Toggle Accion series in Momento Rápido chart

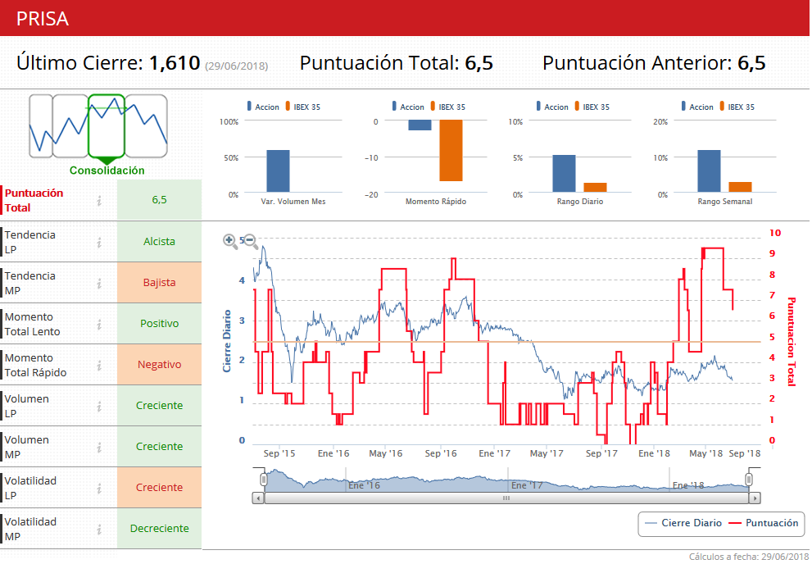pyautogui.click(x=408, y=107)
